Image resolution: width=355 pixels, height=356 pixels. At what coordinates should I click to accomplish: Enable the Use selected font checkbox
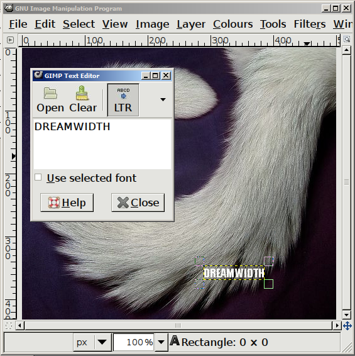click(38, 177)
